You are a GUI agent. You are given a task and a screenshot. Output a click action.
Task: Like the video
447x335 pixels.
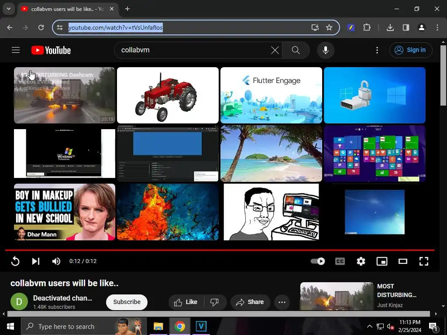(185, 302)
